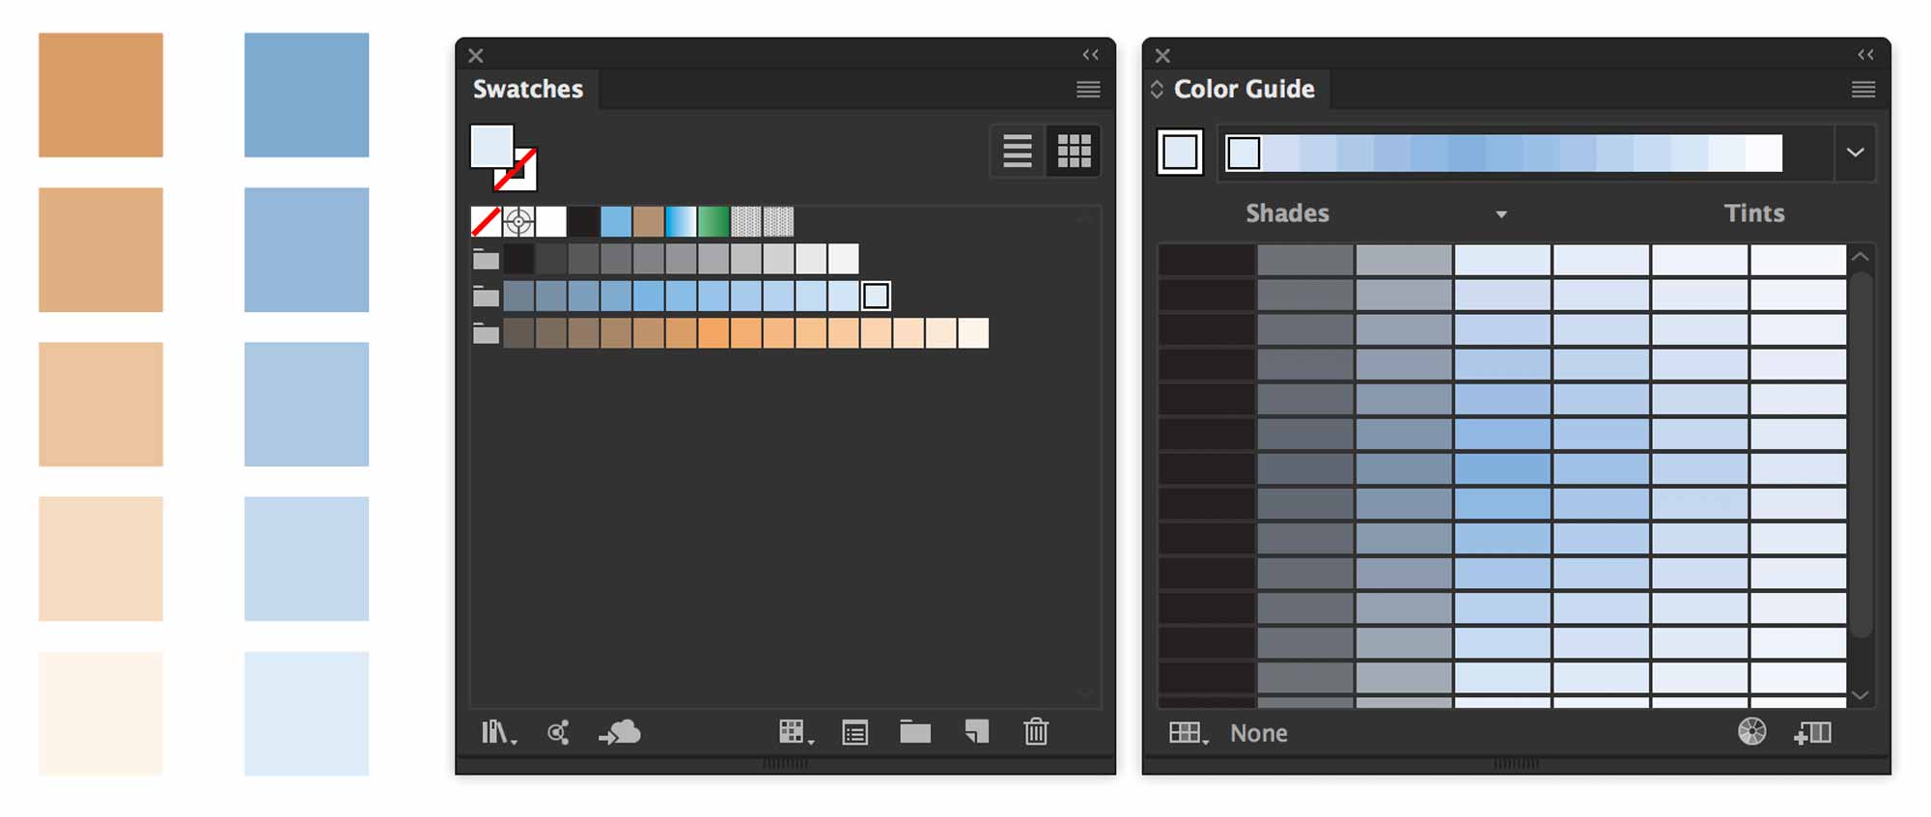The image size is (1931, 817).
Task: Select the bottom palest blue square on canvas
Action: [x=306, y=713]
